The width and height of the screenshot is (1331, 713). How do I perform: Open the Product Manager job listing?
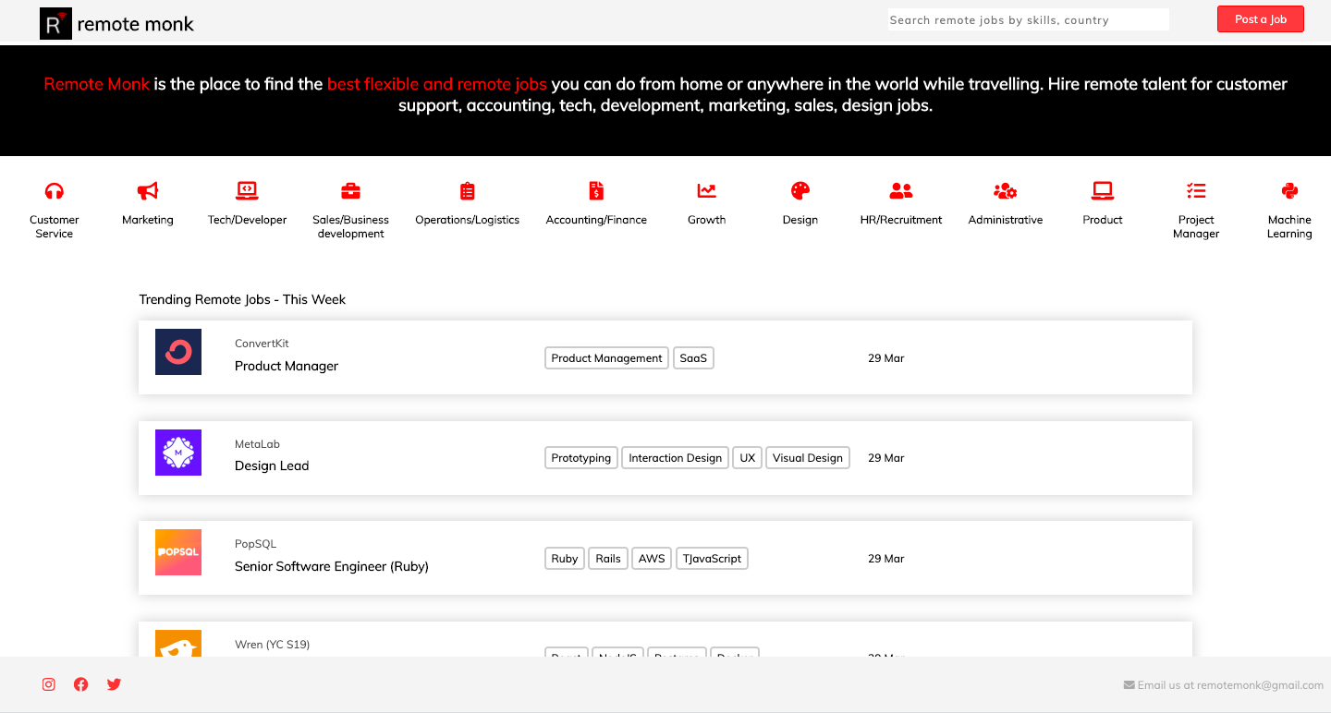287,366
